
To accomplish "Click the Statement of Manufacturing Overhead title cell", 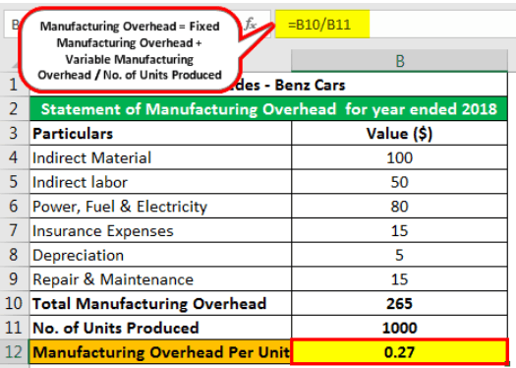I will (268, 109).
